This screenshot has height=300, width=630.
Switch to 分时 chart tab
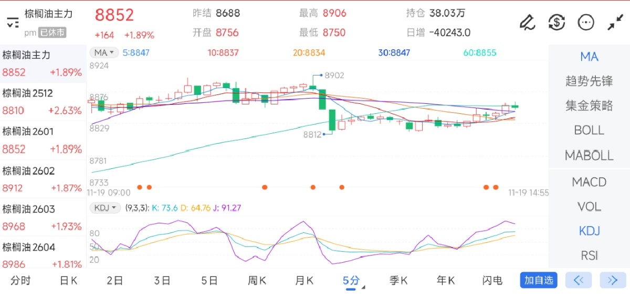20,281
